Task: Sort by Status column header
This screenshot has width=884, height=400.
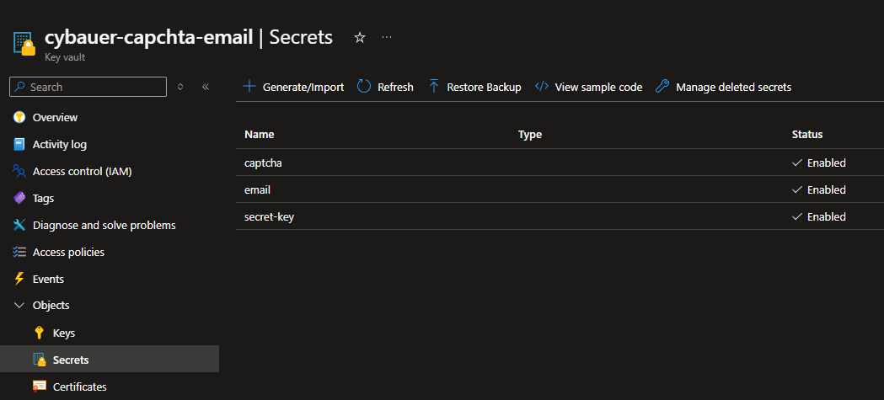Action: pyautogui.click(x=807, y=135)
